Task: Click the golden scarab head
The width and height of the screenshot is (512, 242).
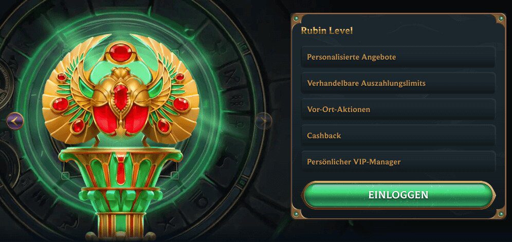Action: pos(120,74)
